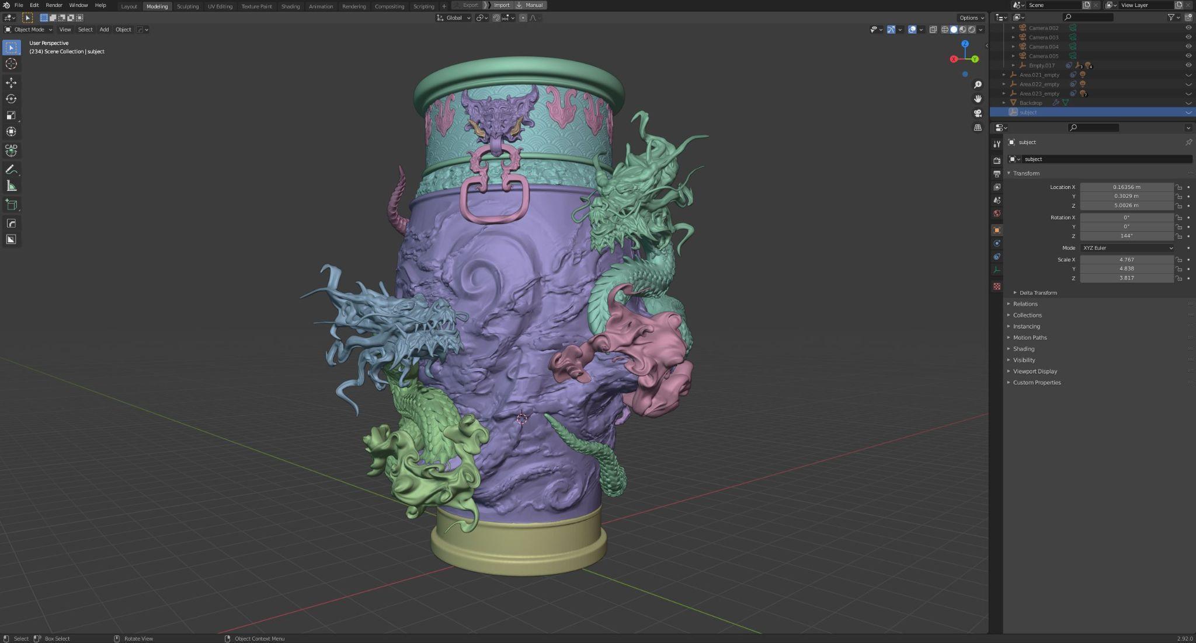Select the Move tool in the toolbar
The image size is (1196, 643).
pyautogui.click(x=11, y=82)
